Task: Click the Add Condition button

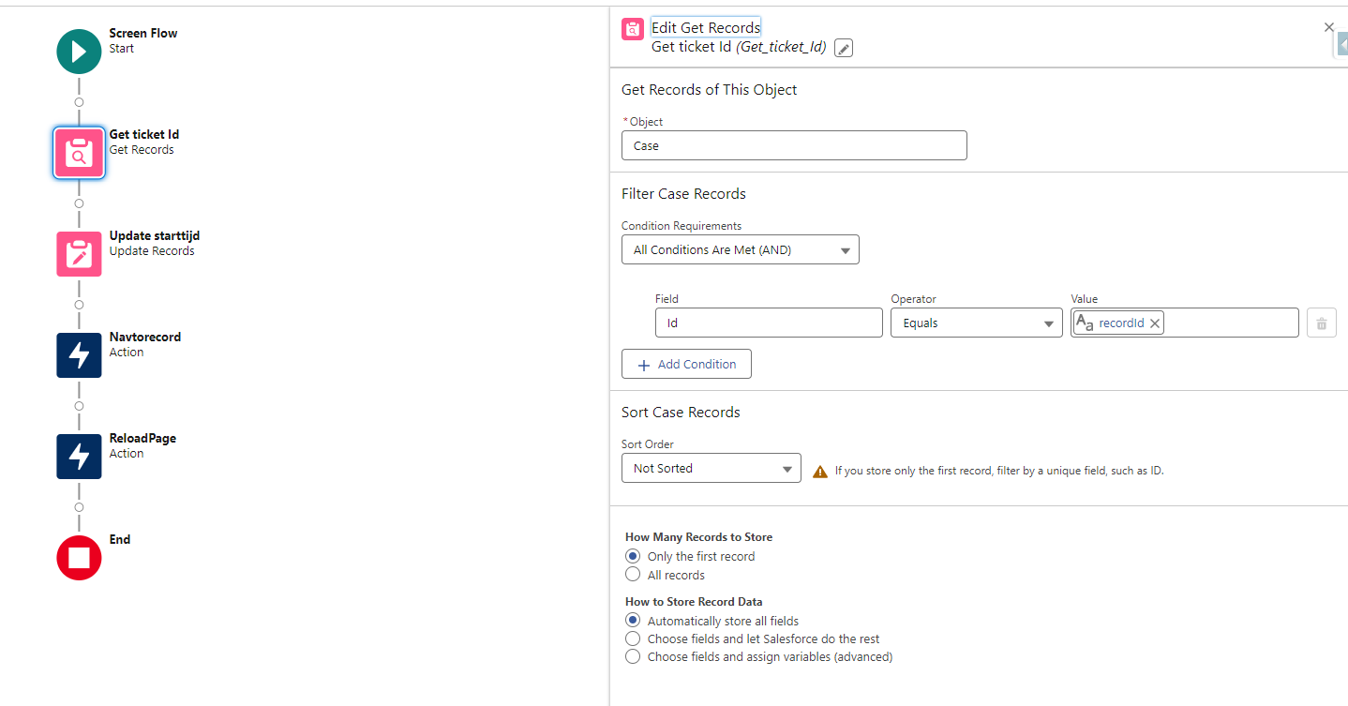Action: (686, 365)
